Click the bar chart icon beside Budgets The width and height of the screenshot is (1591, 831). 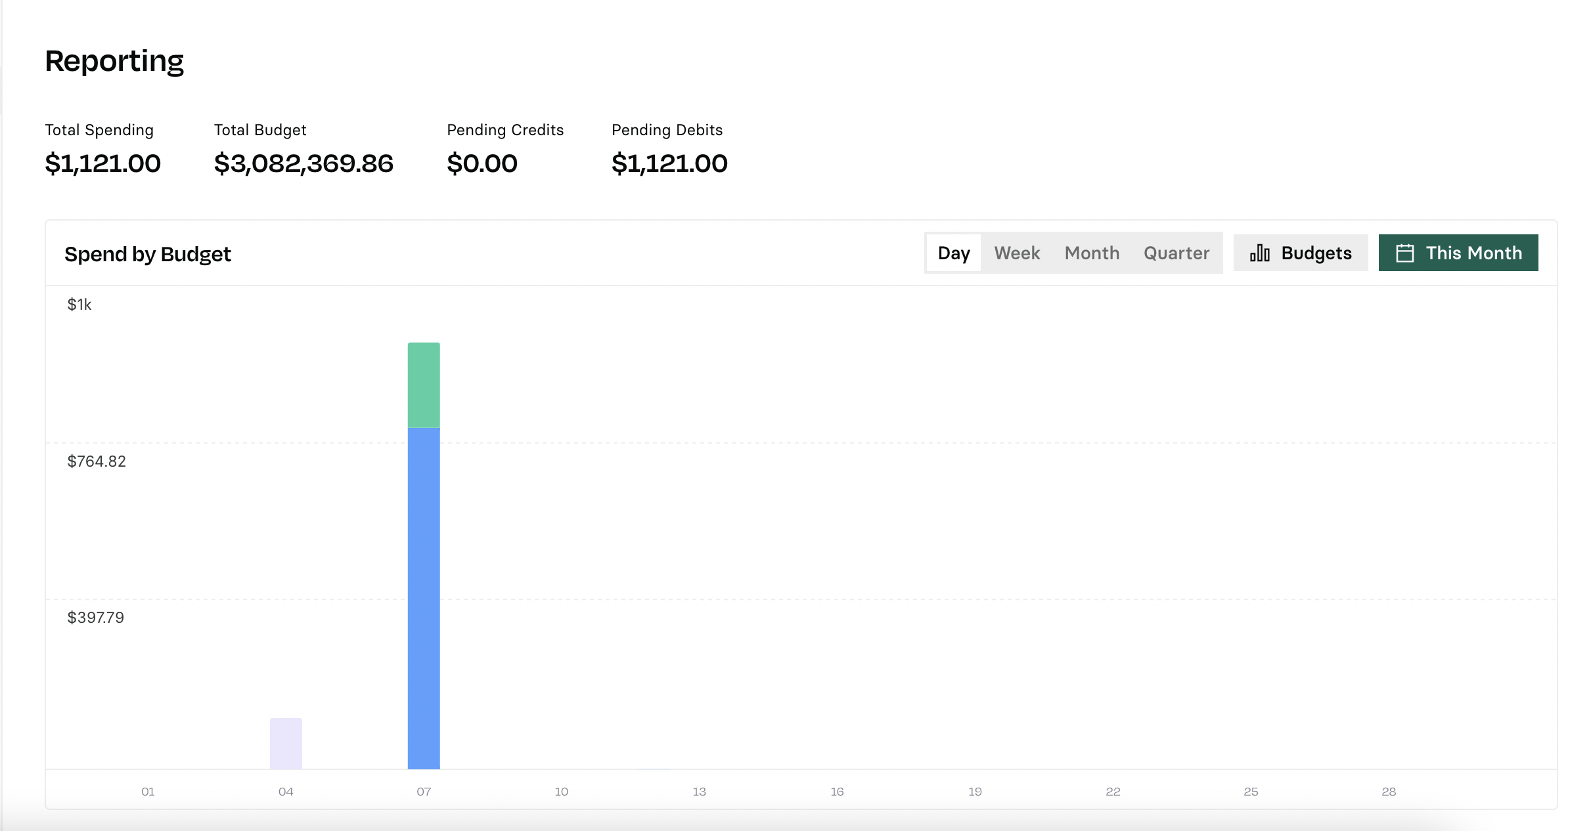pos(1259,253)
